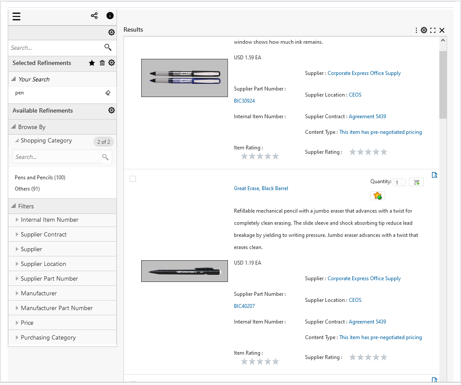Viewport: 461px width, 385px height.
Task: Save selected refinements with star icon
Action: coord(92,63)
